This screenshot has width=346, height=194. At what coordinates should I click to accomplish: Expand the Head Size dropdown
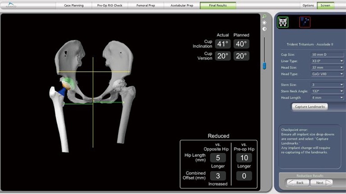click(x=328, y=67)
